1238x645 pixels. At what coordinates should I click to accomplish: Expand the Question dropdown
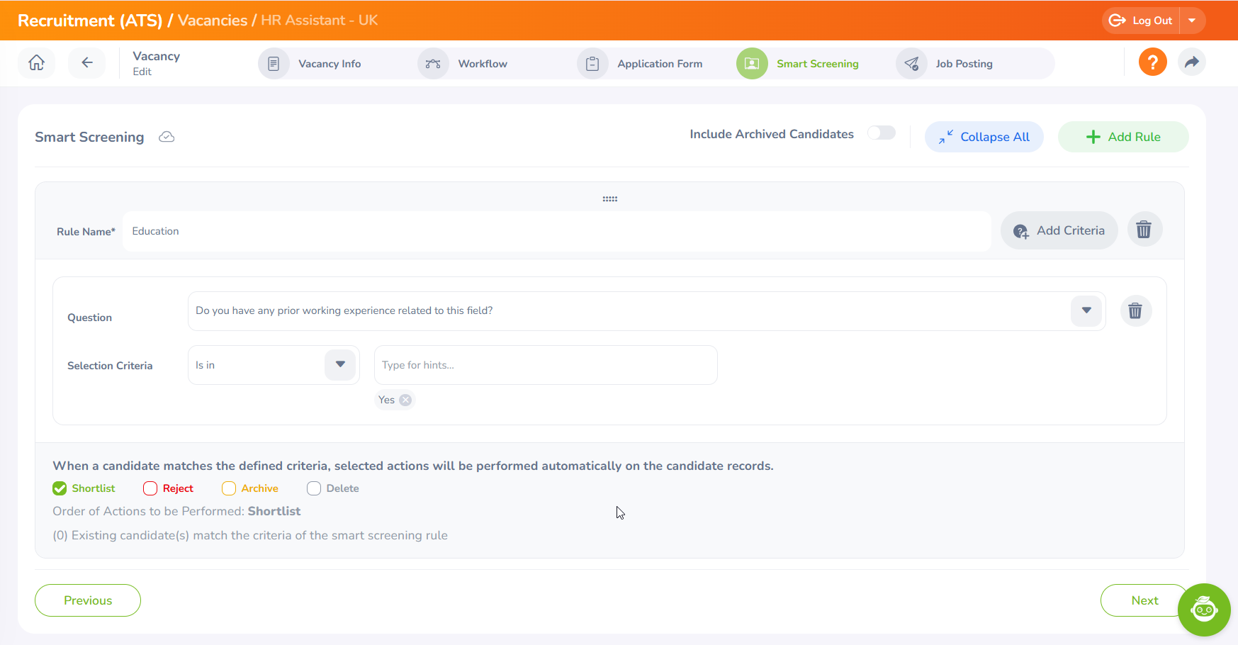click(1086, 310)
